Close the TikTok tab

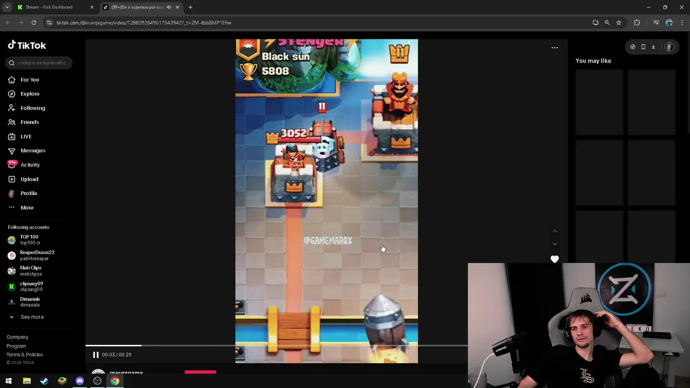click(x=177, y=7)
